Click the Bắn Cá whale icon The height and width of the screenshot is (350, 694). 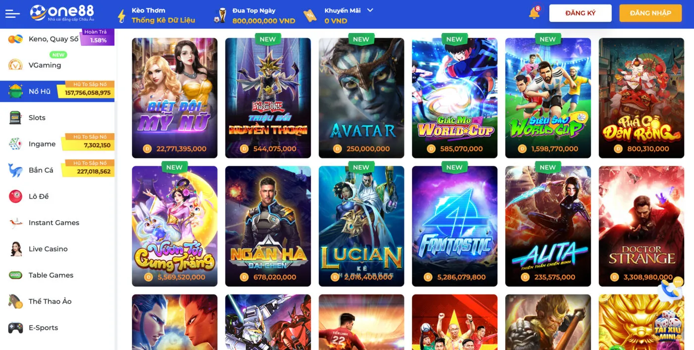(x=15, y=170)
